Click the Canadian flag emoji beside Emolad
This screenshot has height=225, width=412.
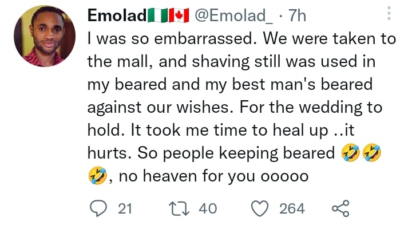[x=179, y=15]
